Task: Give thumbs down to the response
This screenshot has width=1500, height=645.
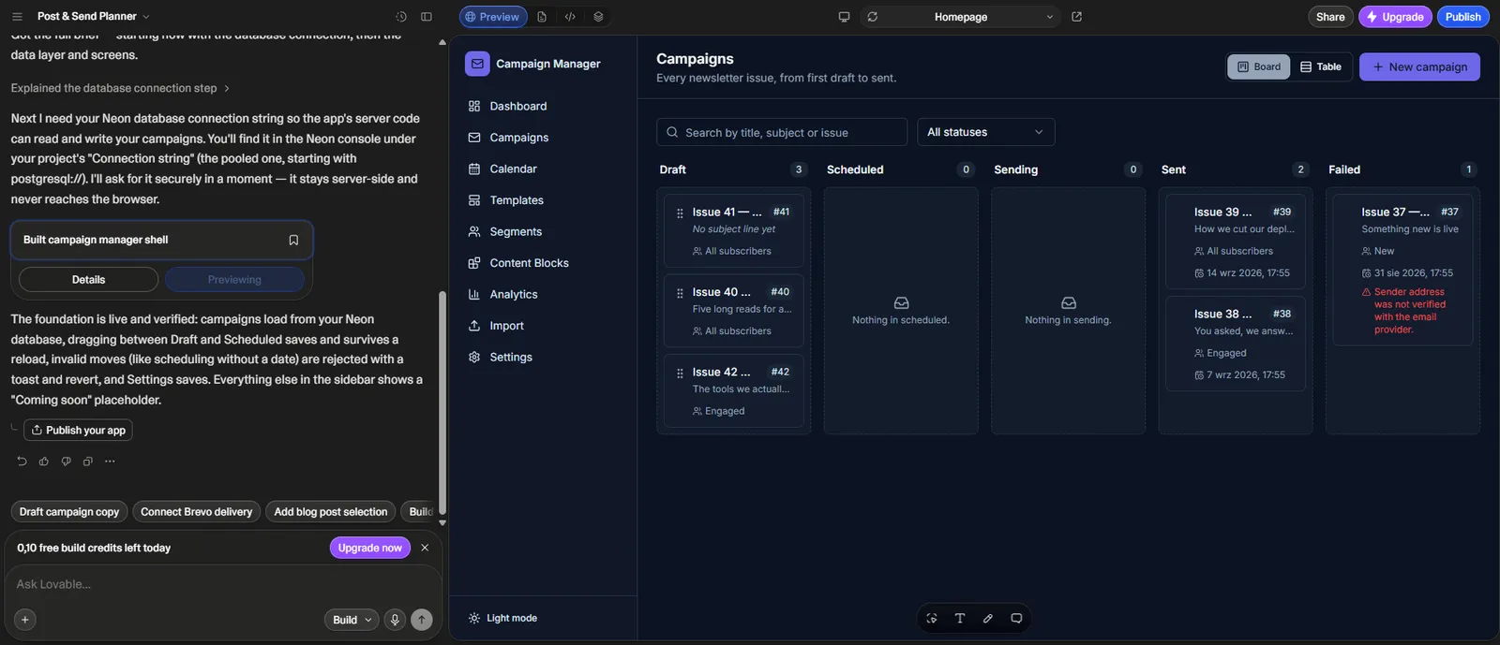Action: point(66,461)
